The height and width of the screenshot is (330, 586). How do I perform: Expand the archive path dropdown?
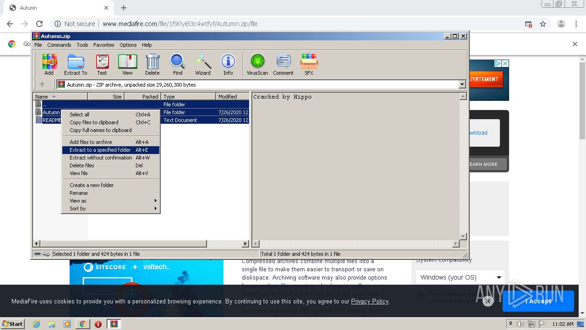coord(462,84)
